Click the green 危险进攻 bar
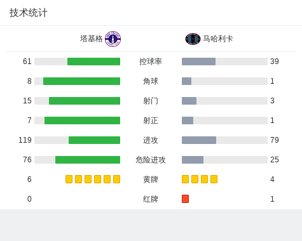Viewport: 302px width, 241px height. tap(88, 160)
